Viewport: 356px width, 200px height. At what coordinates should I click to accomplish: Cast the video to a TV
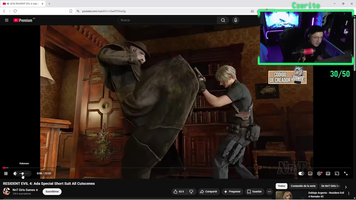(x=337, y=173)
